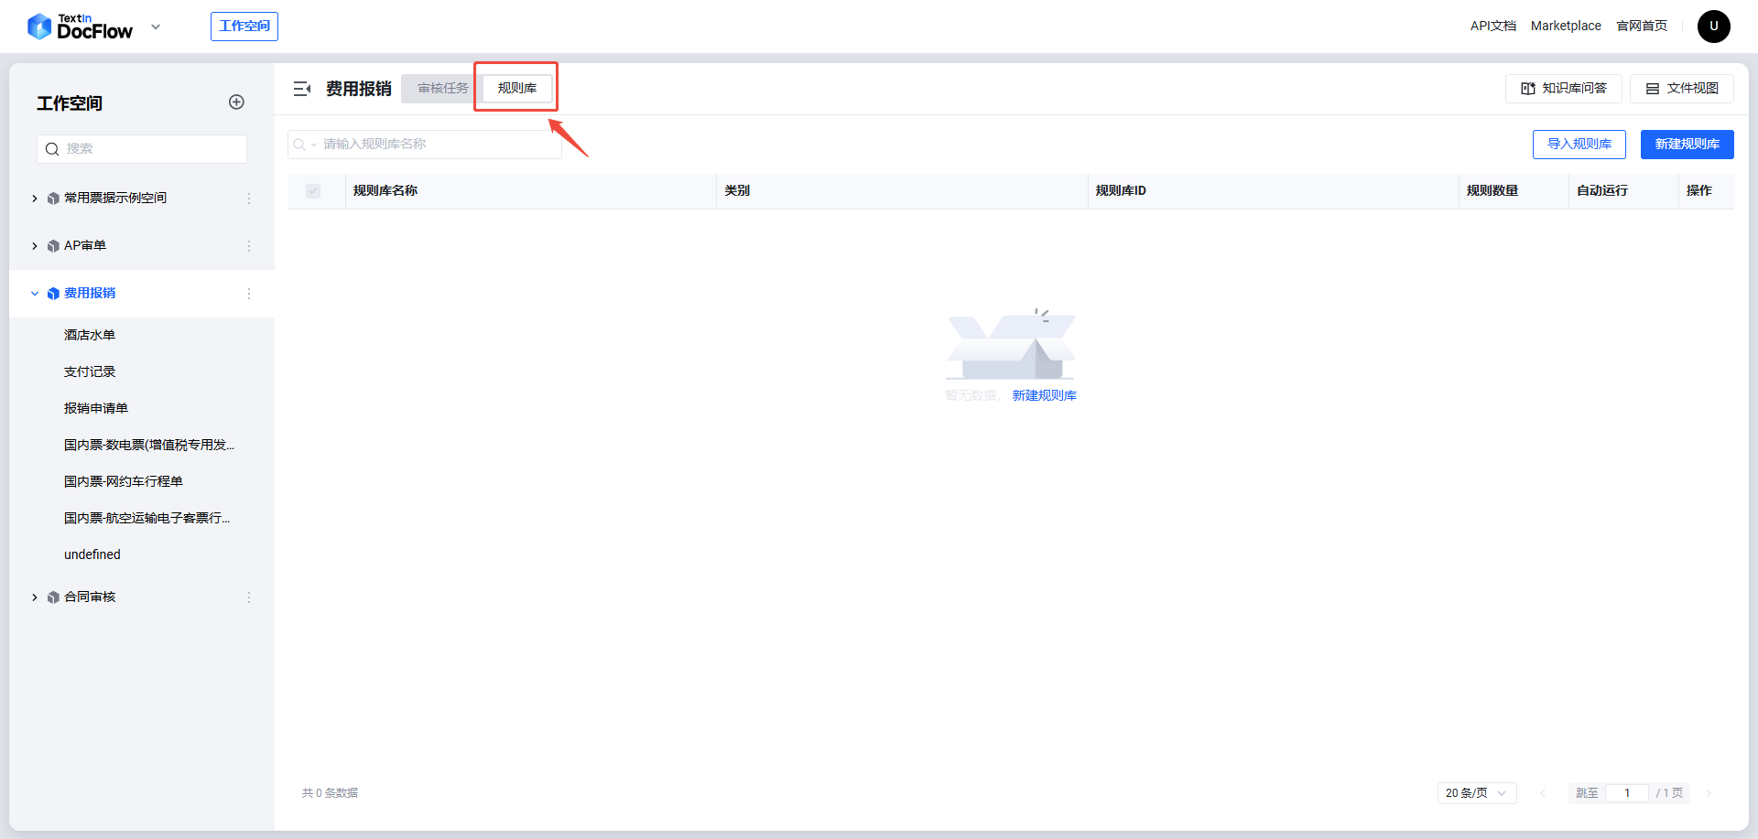The width and height of the screenshot is (1758, 839).
Task: Open 国内票-航空运输电子客票行... category
Action: 146,518
